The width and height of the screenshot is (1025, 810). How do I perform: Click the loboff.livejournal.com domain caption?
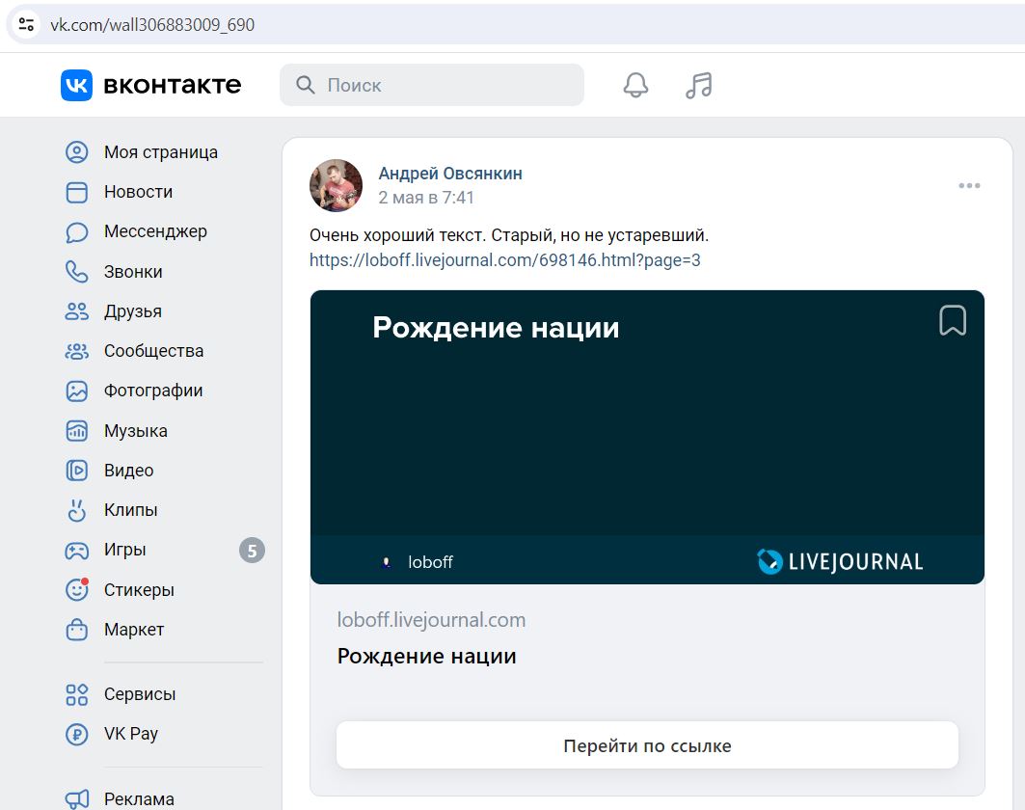(431, 620)
